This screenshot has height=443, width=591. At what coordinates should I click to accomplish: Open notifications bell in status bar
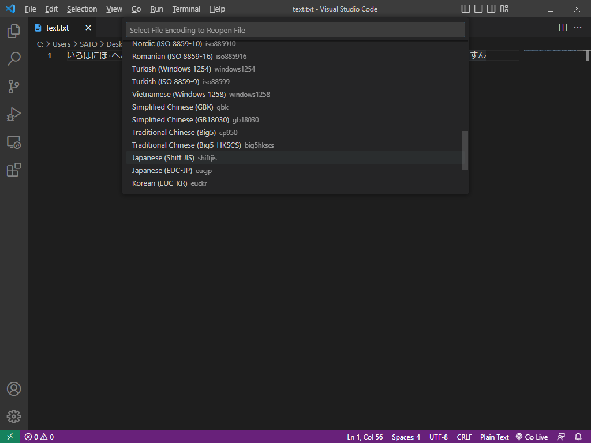click(578, 437)
